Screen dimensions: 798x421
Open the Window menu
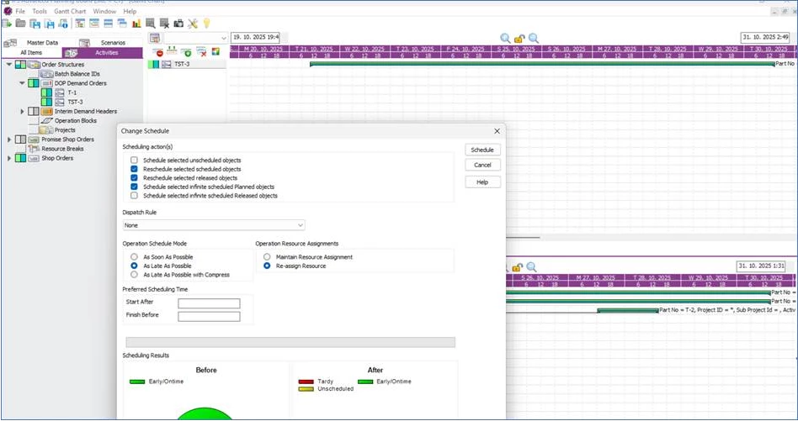tap(104, 11)
